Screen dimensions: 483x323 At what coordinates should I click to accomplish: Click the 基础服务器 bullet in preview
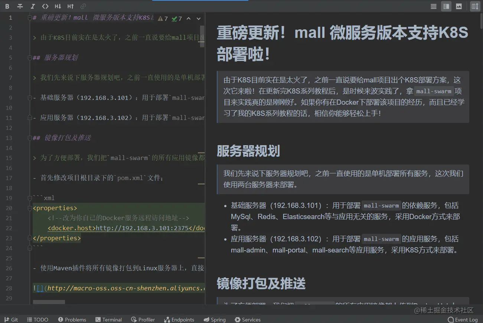coord(345,216)
